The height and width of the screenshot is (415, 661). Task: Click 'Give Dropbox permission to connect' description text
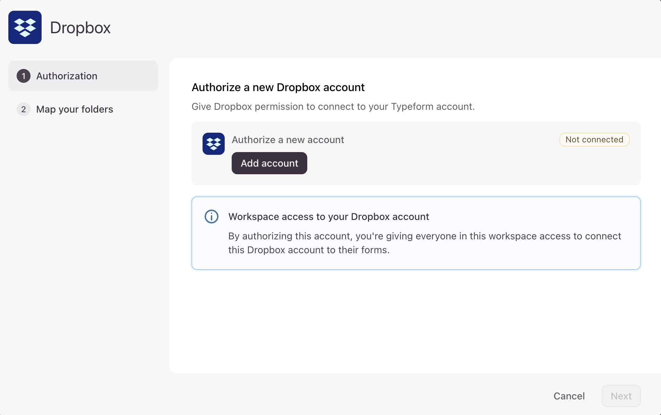pos(333,106)
